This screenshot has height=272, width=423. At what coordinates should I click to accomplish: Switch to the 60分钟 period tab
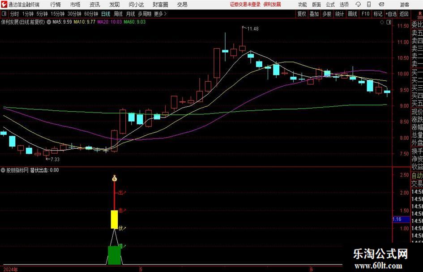click(x=91, y=14)
